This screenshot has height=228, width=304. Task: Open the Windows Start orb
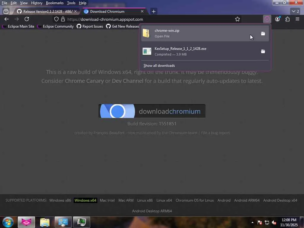tap(8, 222)
